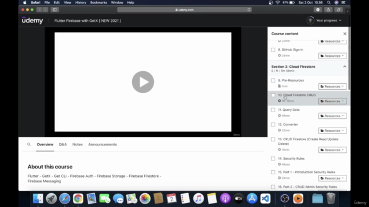Open Visual Studio Code from the dock
This screenshot has height=207, width=369.
(265, 198)
